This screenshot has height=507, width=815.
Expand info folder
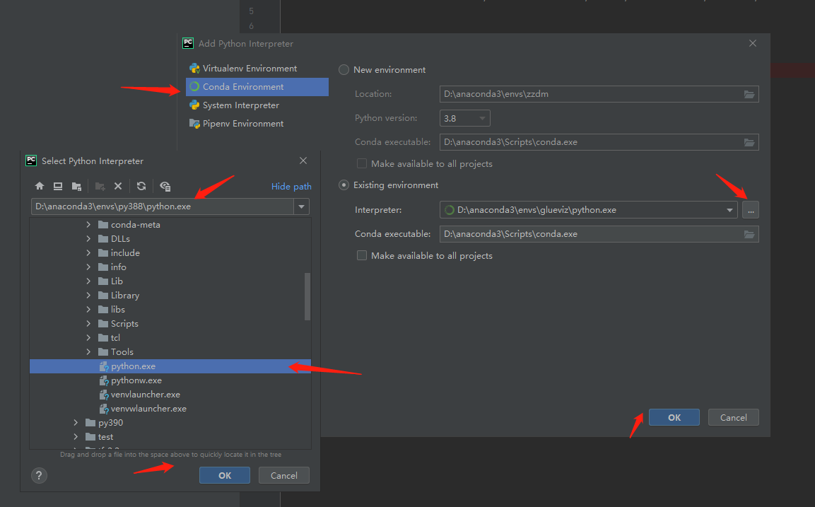[x=88, y=267]
